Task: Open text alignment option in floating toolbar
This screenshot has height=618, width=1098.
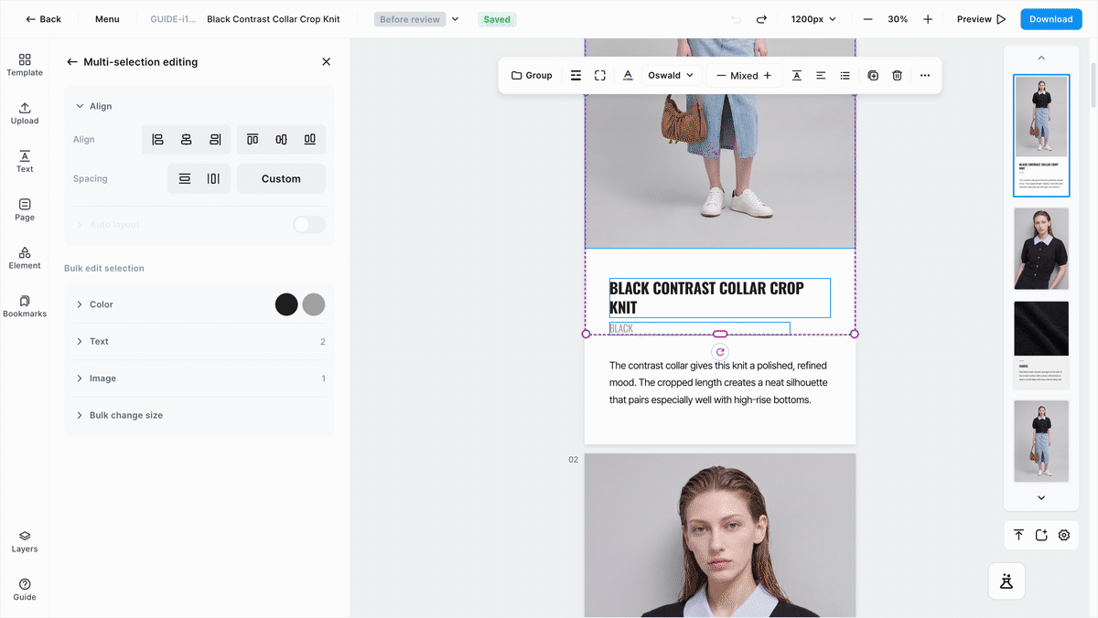Action: [x=821, y=76]
